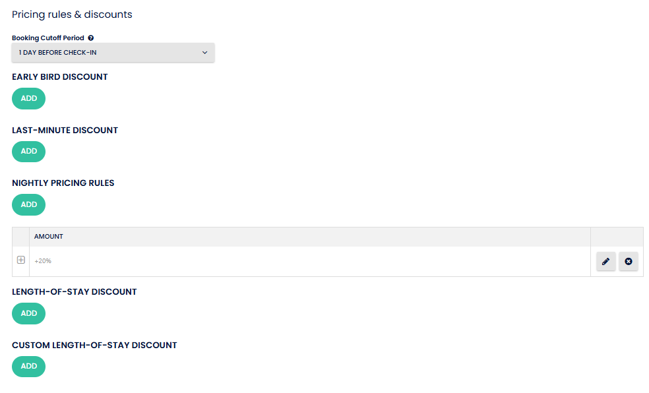This screenshot has height=393, width=649.
Task: Click the AMOUNT column header
Action: click(x=49, y=237)
